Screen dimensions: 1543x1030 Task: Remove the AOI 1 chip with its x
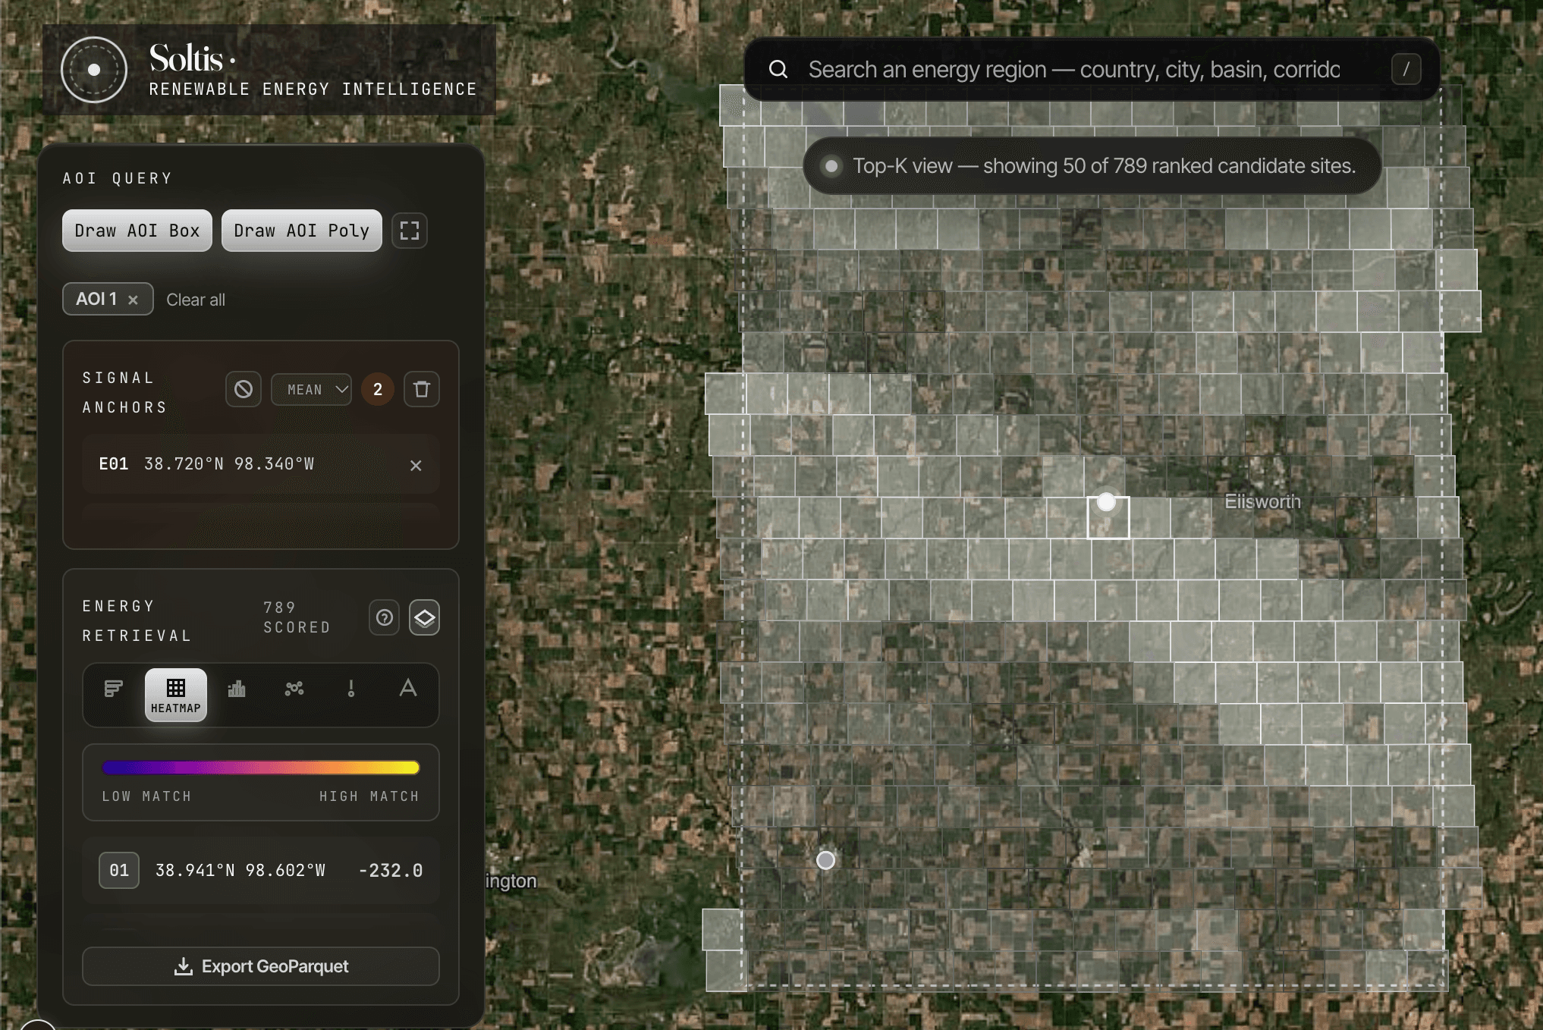pos(134,300)
